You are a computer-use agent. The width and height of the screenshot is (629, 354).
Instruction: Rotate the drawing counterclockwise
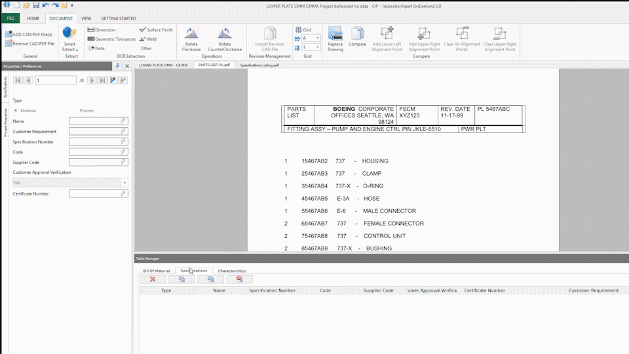tap(225, 34)
